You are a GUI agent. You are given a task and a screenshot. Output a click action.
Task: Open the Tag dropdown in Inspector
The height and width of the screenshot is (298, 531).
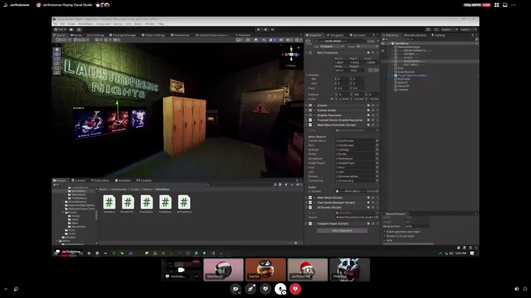coord(332,47)
